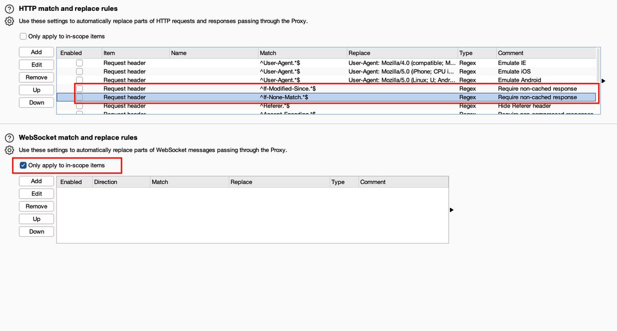Click 'Require non-cached response' in If-None-Match row
The height and width of the screenshot is (331, 617).
coord(537,97)
